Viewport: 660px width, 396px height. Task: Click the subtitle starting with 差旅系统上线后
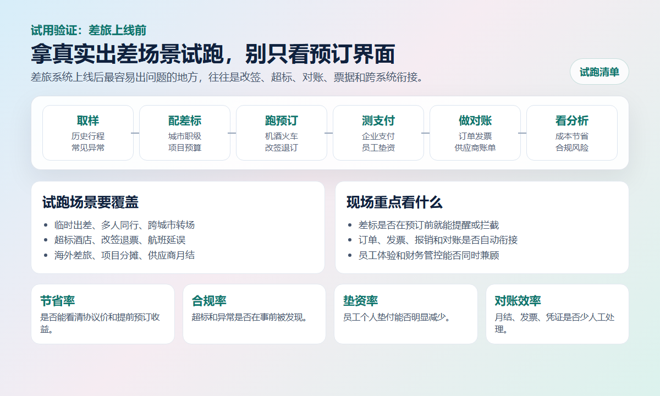coord(227,77)
